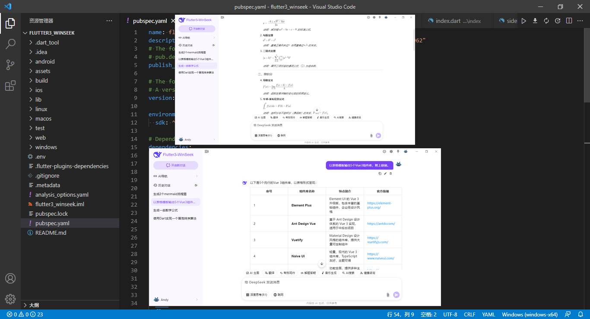Viewport: 590px width, 319px height.
Task: Expand the 大纲 outline section
Action: point(34,305)
